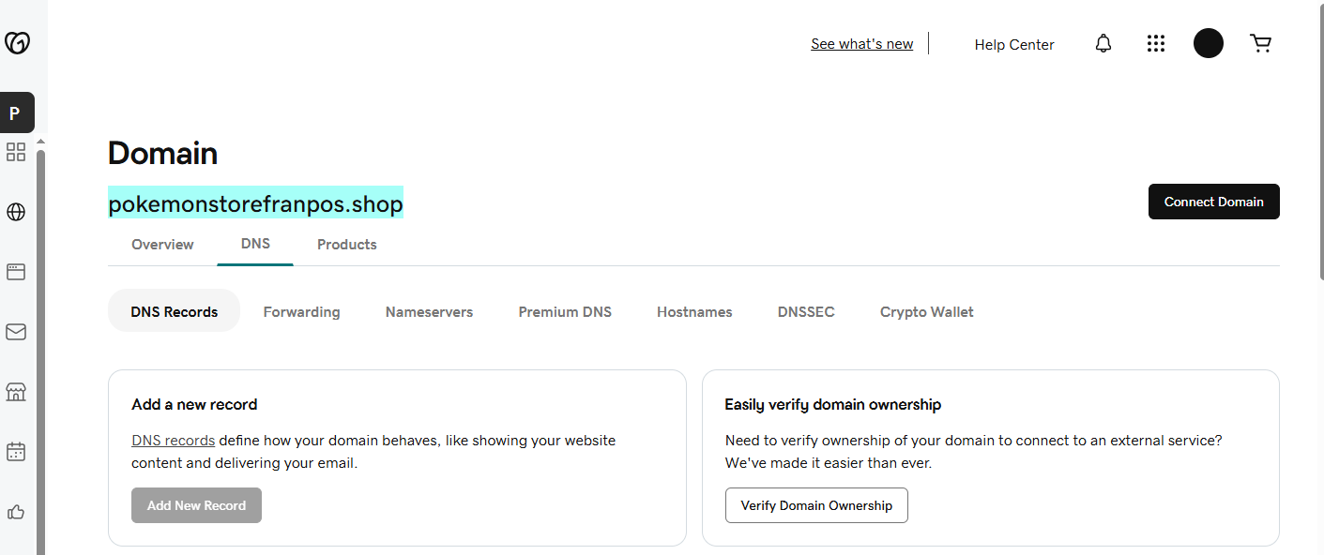Open the email envelope icon in sidebar
Image resolution: width=1324 pixels, height=555 pixels.
(x=16, y=332)
